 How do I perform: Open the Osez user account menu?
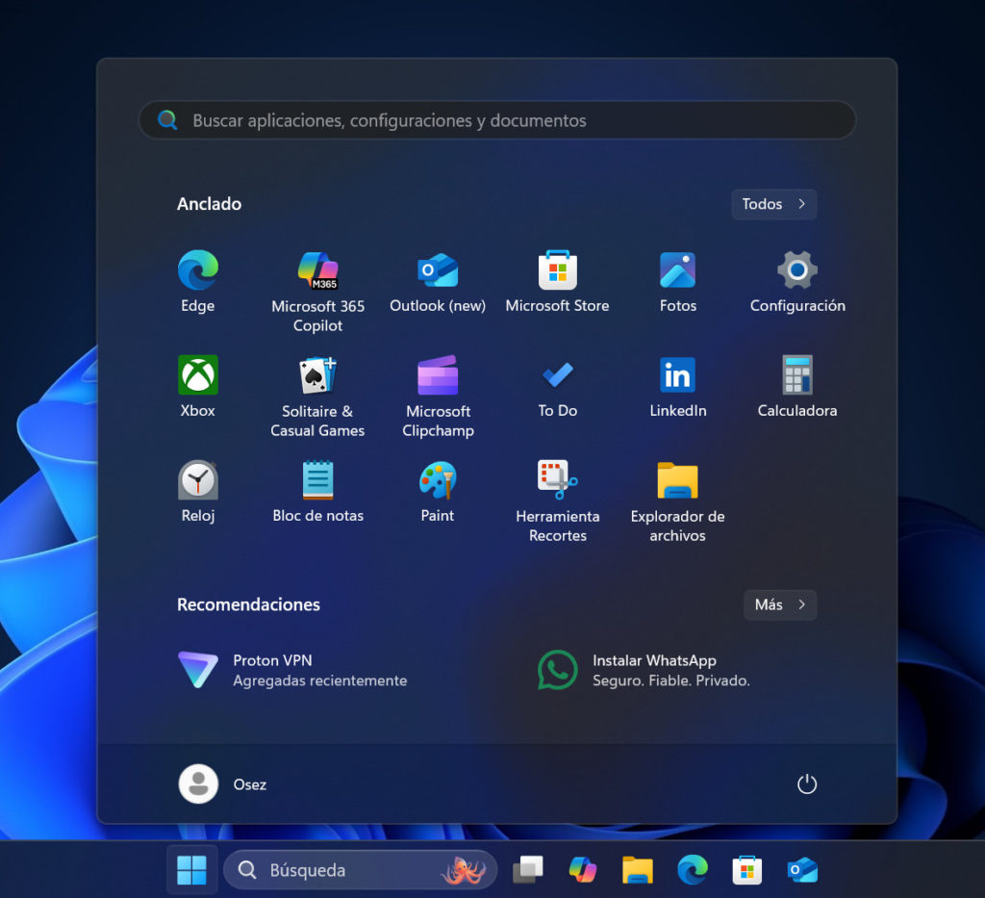tap(223, 784)
